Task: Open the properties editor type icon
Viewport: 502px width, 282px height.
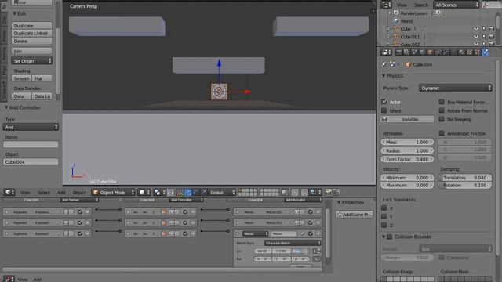Action: (386, 52)
